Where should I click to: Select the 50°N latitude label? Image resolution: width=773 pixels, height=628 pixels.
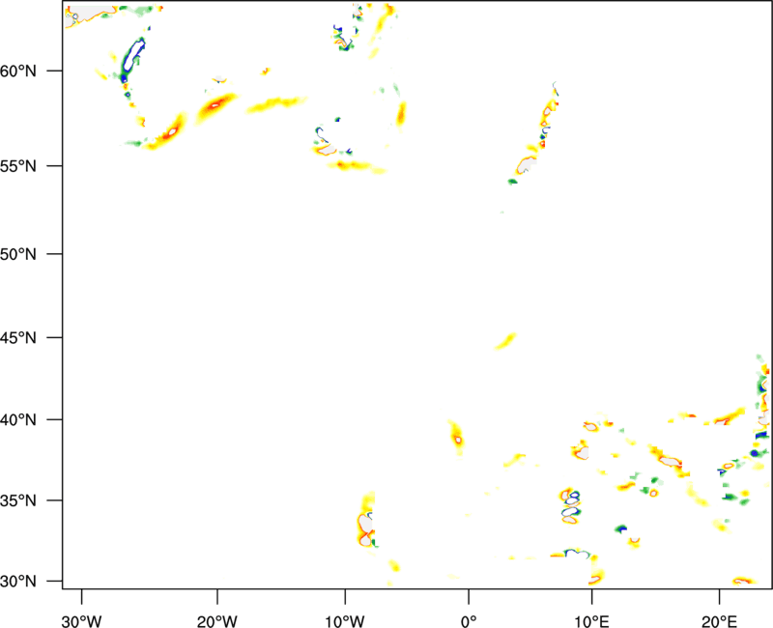tap(18, 254)
